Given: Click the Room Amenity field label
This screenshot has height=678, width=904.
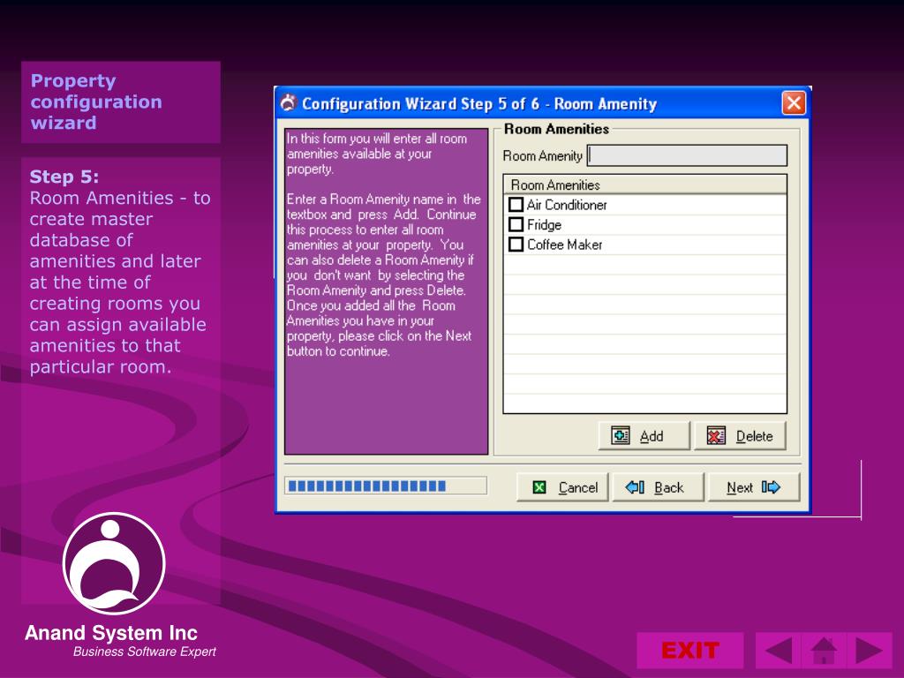Looking at the screenshot, I should click(543, 156).
